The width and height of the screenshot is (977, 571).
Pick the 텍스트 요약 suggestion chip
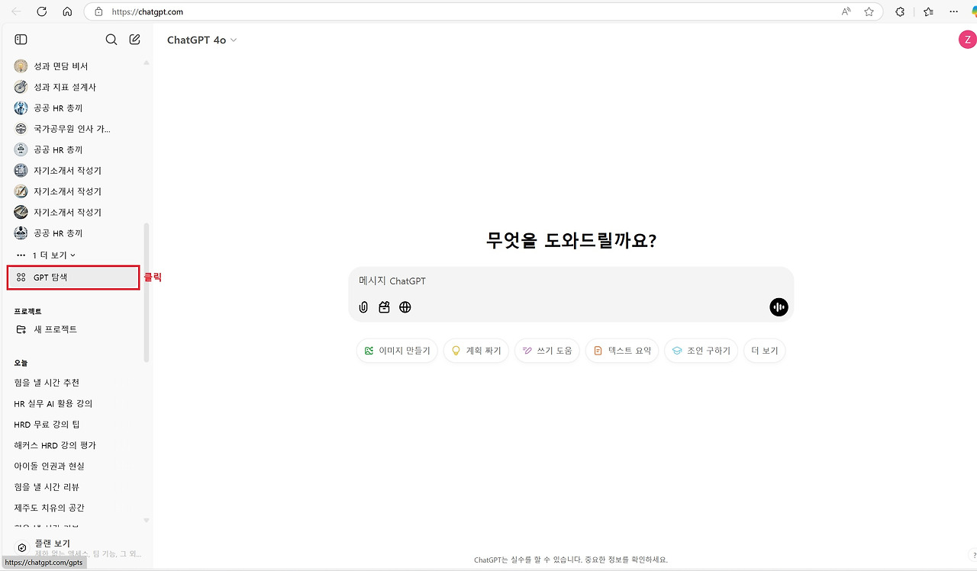coord(622,351)
